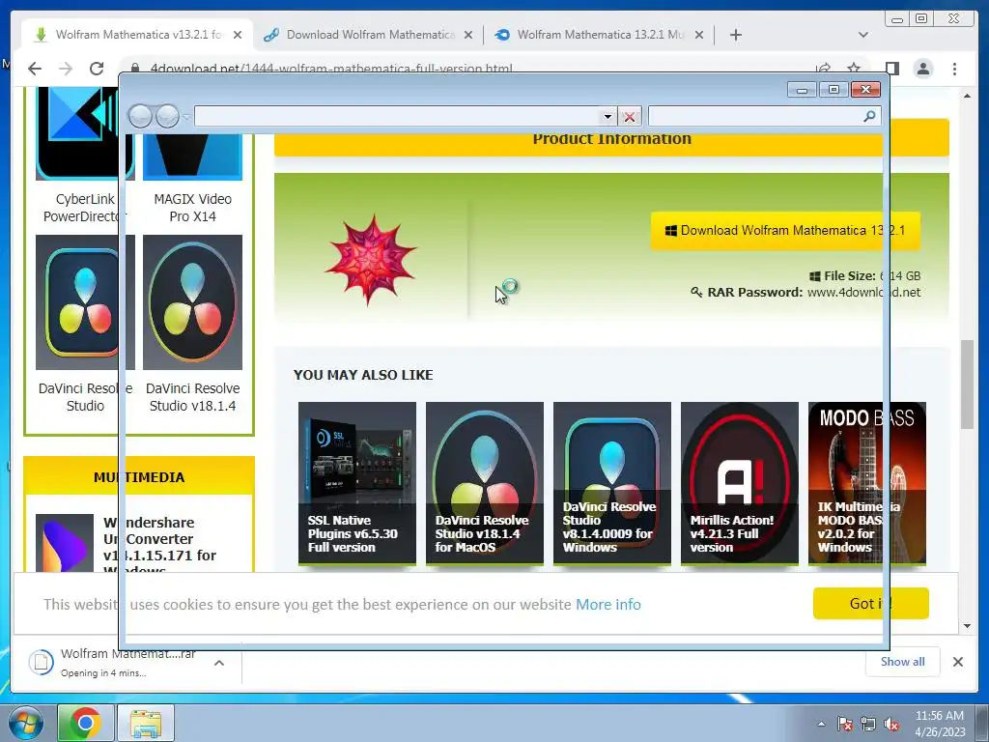Click the page scrollbar up arrow
The height and width of the screenshot is (742, 989).
coord(967,96)
